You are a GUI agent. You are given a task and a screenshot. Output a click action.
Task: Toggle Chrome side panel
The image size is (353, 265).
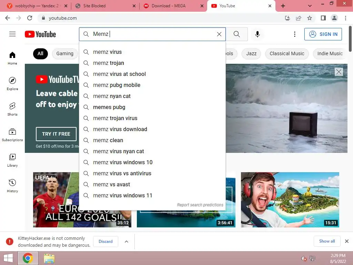tap(323, 18)
